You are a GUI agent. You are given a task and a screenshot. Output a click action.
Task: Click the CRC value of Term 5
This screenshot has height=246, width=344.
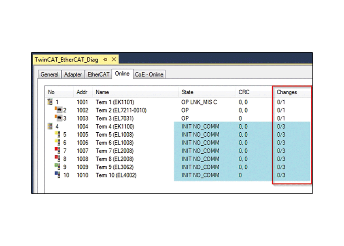tap(243, 135)
